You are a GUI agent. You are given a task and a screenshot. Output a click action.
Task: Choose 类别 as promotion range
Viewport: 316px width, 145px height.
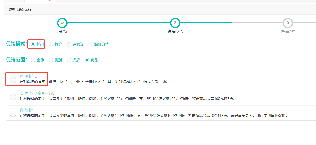pos(51,60)
